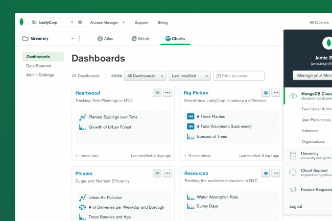Click Urban Air Pollution line chart icon

click(83, 198)
